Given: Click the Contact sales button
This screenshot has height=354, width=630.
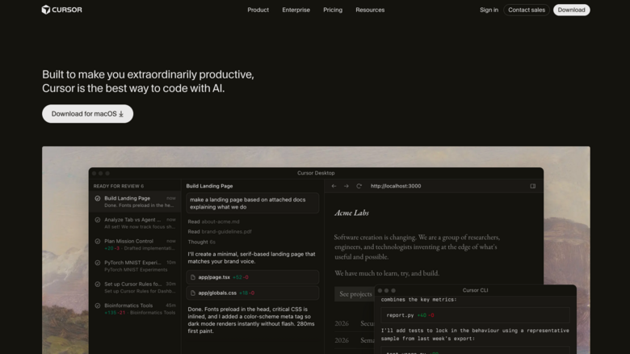Looking at the screenshot, I should pos(527,10).
